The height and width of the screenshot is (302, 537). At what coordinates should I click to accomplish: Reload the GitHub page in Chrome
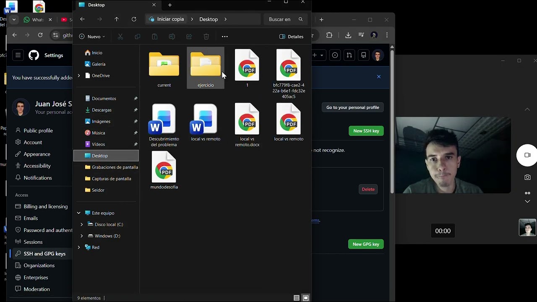pyautogui.click(x=40, y=35)
